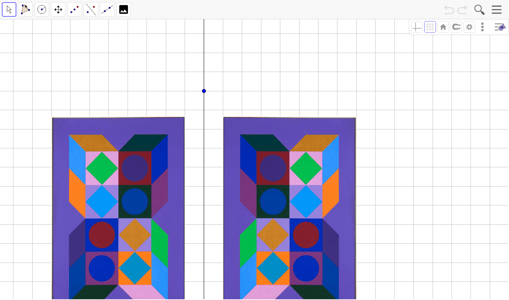Reset view with the home icon
The image size is (509, 300).
pos(443,27)
